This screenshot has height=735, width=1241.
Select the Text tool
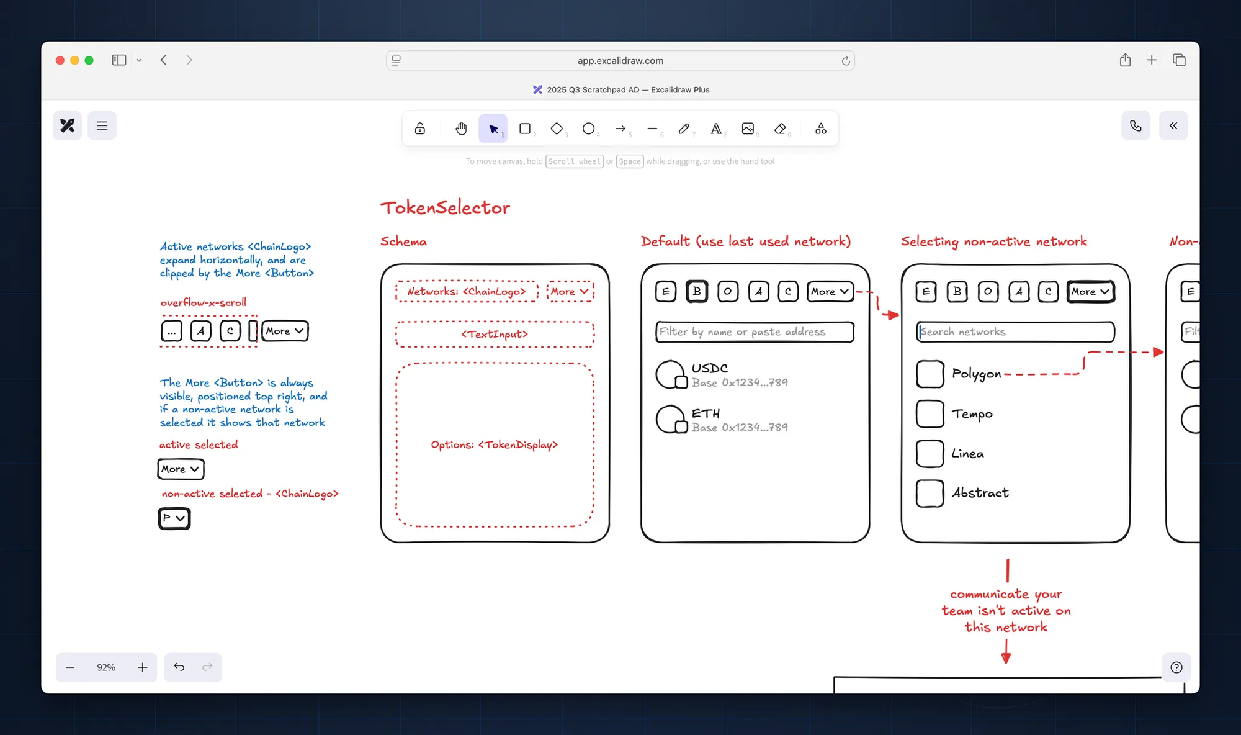716,129
